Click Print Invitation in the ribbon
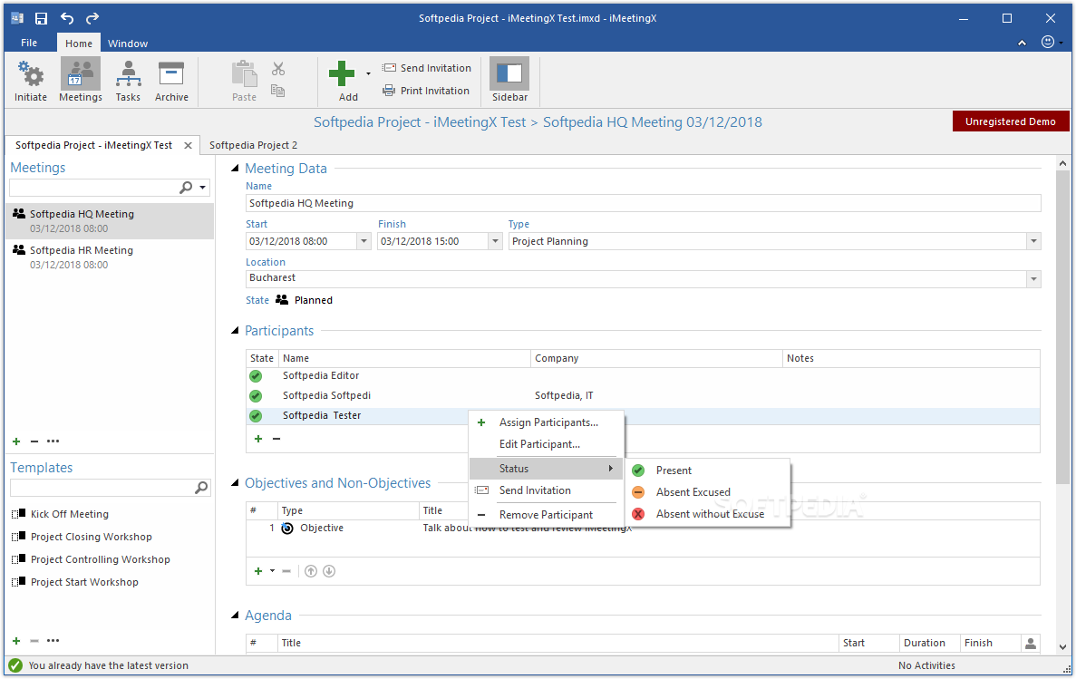The image size is (1076, 679). coord(426,91)
